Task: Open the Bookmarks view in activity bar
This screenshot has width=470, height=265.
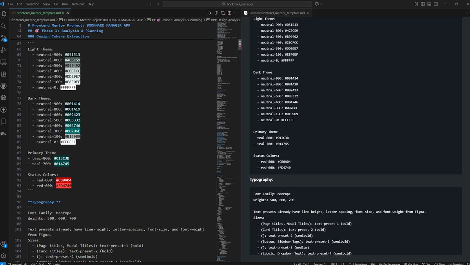Action: [4, 122]
